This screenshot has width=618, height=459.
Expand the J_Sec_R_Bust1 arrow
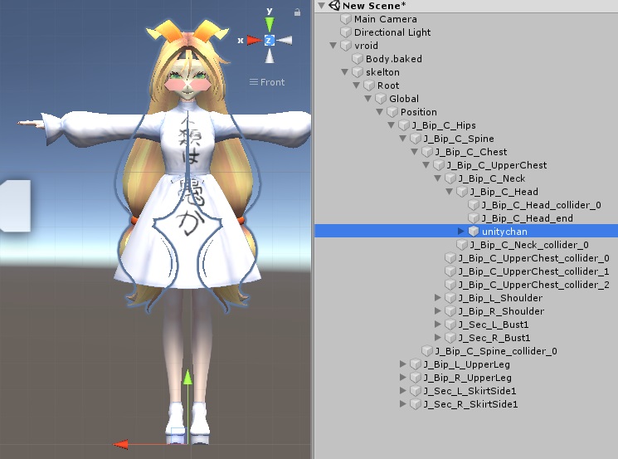click(438, 338)
